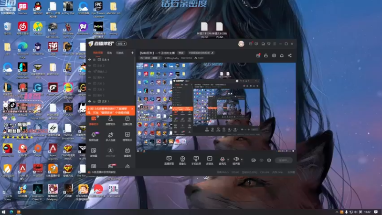This screenshot has height=215, width=382.
Task: Select the 文本 4 source row
Action: click(111, 59)
